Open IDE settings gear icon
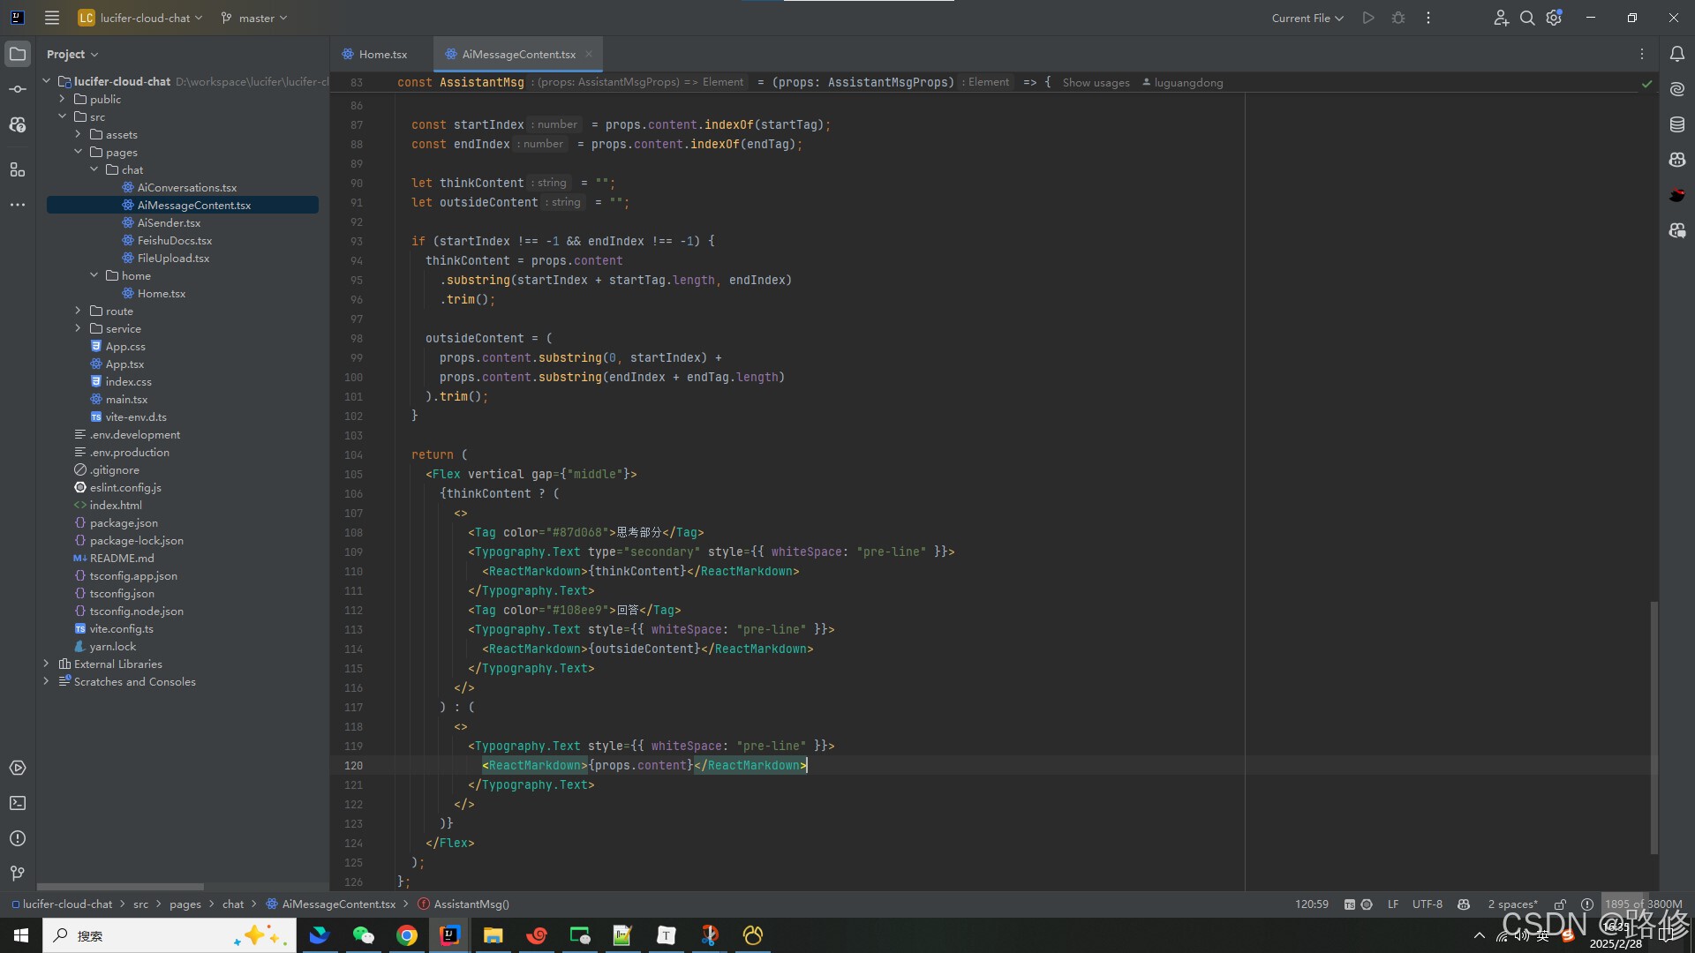This screenshot has height=953, width=1695. pyautogui.click(x=1554, y=18)
